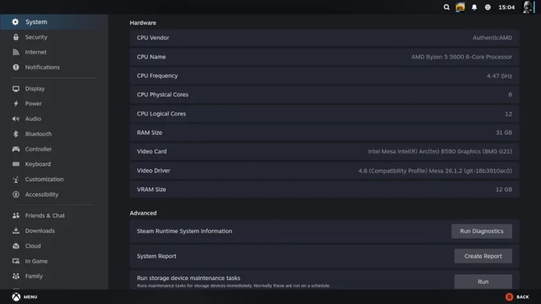
Task: Click the System Report label
Action: [157, 256]
